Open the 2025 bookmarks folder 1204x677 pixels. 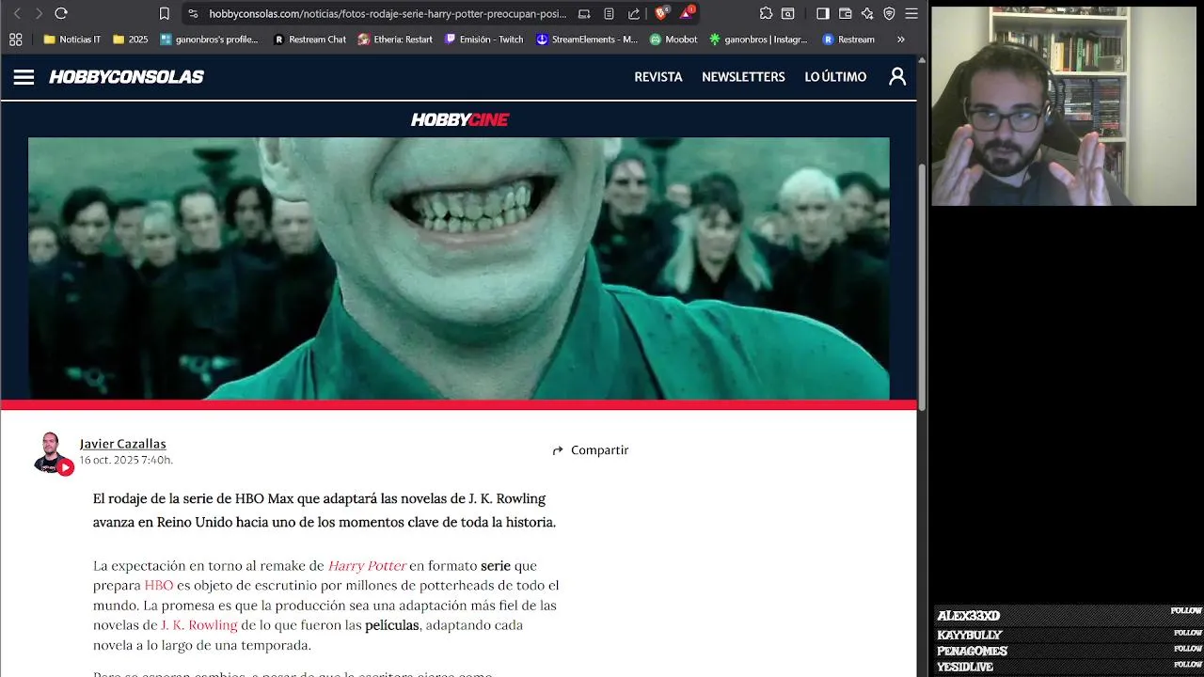click(x=131, y=39)
